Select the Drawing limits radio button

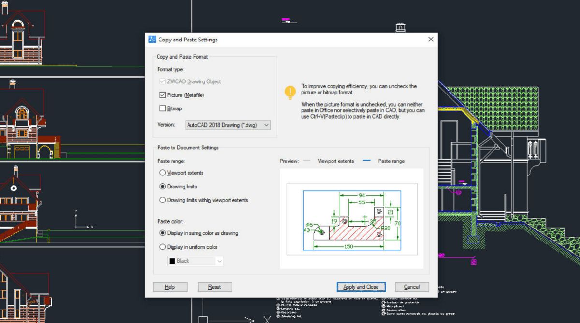point(162,186)
